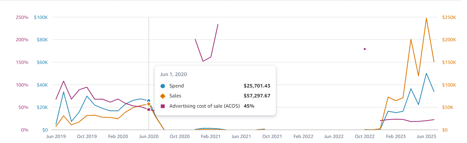Screen dimensions: 467x143
Task: Click the Jun 1, 2020 tooltip date heading
Action: tap(173, 74)
